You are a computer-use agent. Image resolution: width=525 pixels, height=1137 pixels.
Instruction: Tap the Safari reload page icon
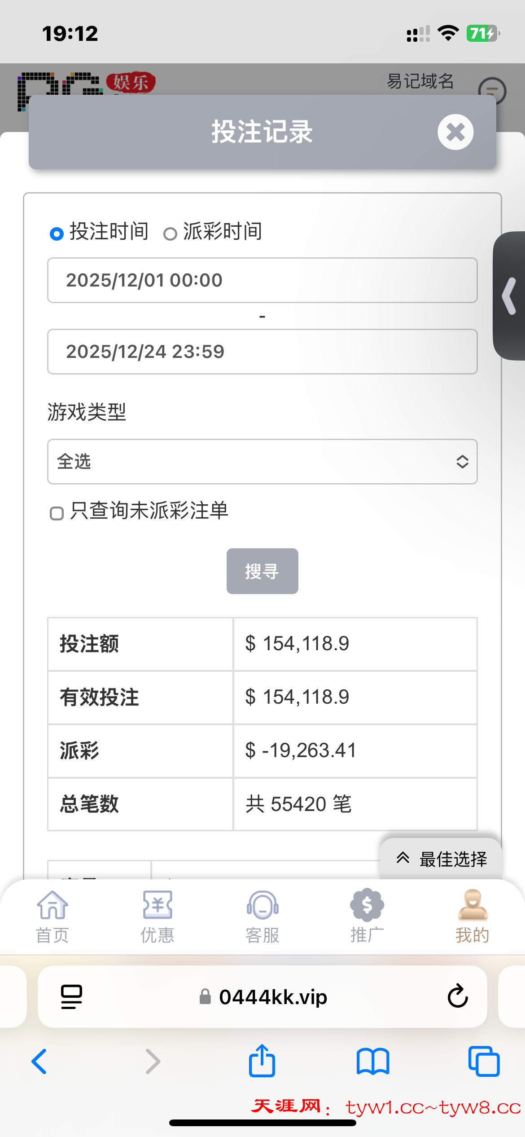pyautogui.click(x=457, y=996)
